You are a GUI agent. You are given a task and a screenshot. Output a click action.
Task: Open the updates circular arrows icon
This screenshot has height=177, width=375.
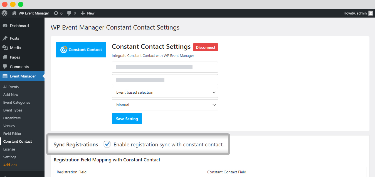click(x=56, y=13)
